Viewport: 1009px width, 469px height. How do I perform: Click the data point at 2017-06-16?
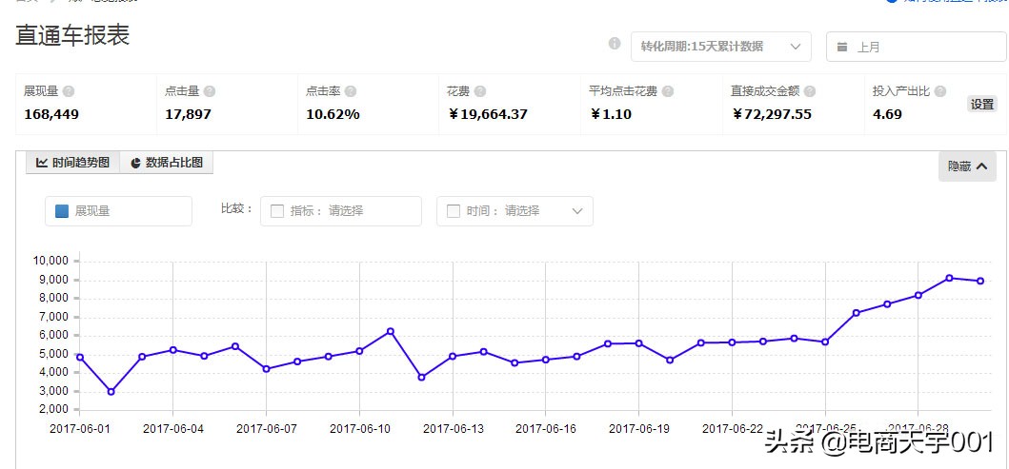point(546,360)
